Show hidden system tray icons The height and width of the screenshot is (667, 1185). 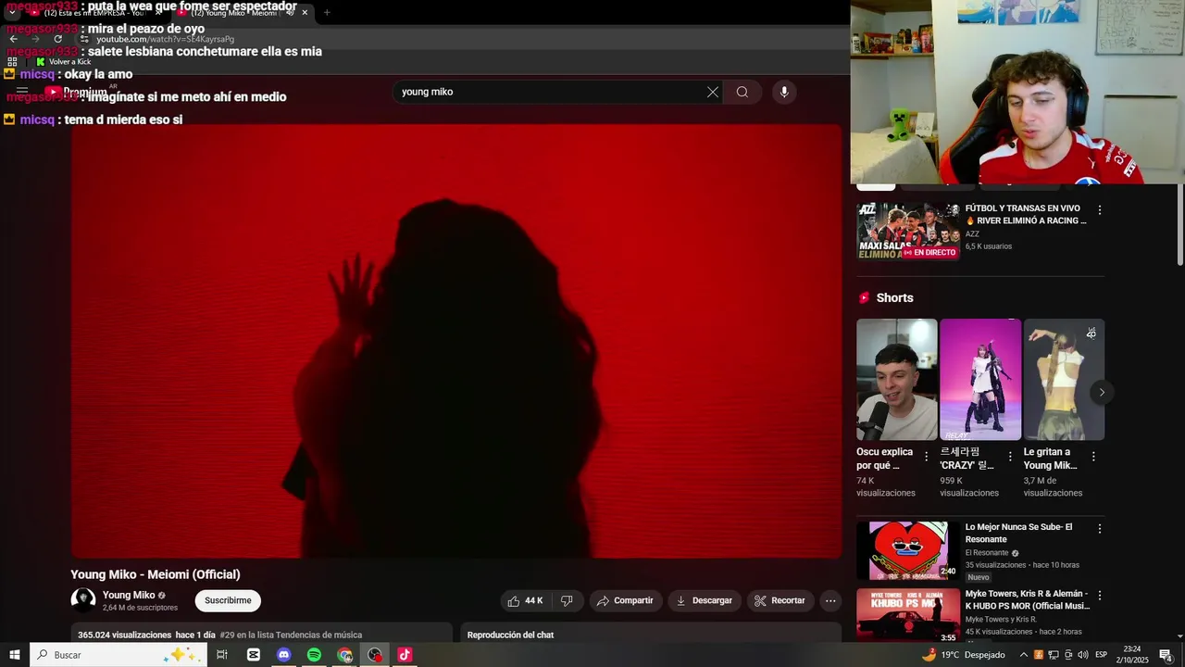point(1024,655)
